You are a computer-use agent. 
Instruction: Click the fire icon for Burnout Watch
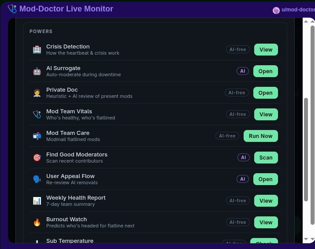pyautogui.click(x=37, y=223)
